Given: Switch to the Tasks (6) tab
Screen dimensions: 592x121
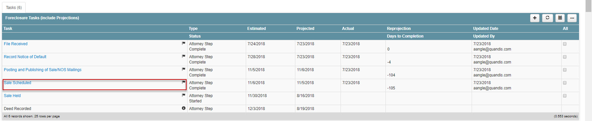Looking at the screenshot, I should [x=14, y=8].
